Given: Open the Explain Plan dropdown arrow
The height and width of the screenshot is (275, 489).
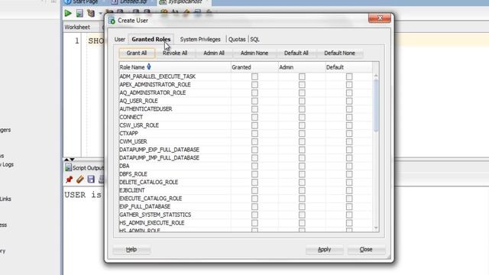Looking at the screenshot, I should (x=100, y=14).
